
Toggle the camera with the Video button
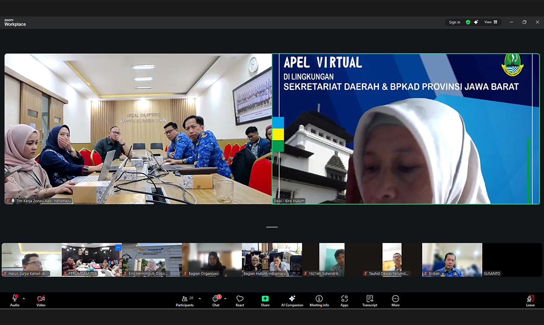coord(41,300)
